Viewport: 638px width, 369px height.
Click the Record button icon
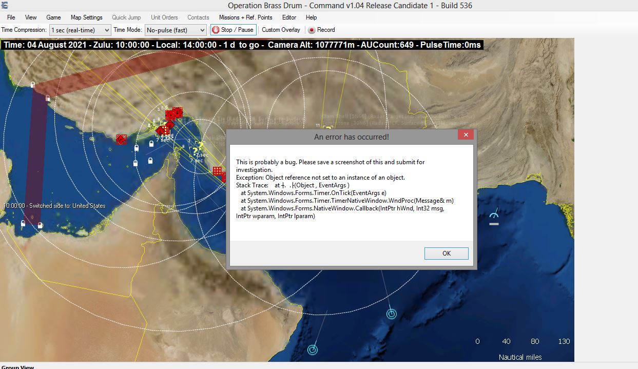(x=312, y=30)
